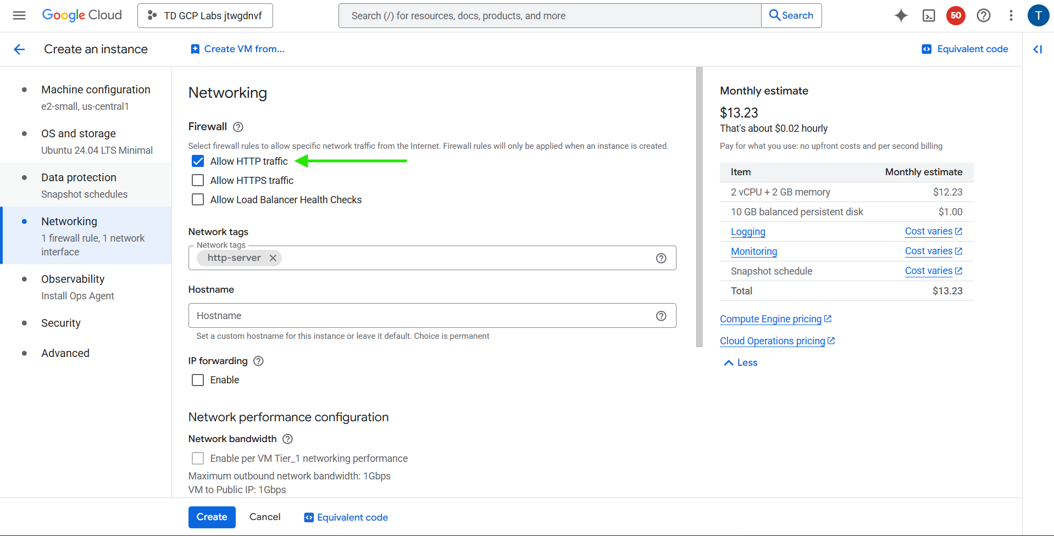Click the Firewall help icon
The image size is (1054, 536).
[x=238, y=127]
